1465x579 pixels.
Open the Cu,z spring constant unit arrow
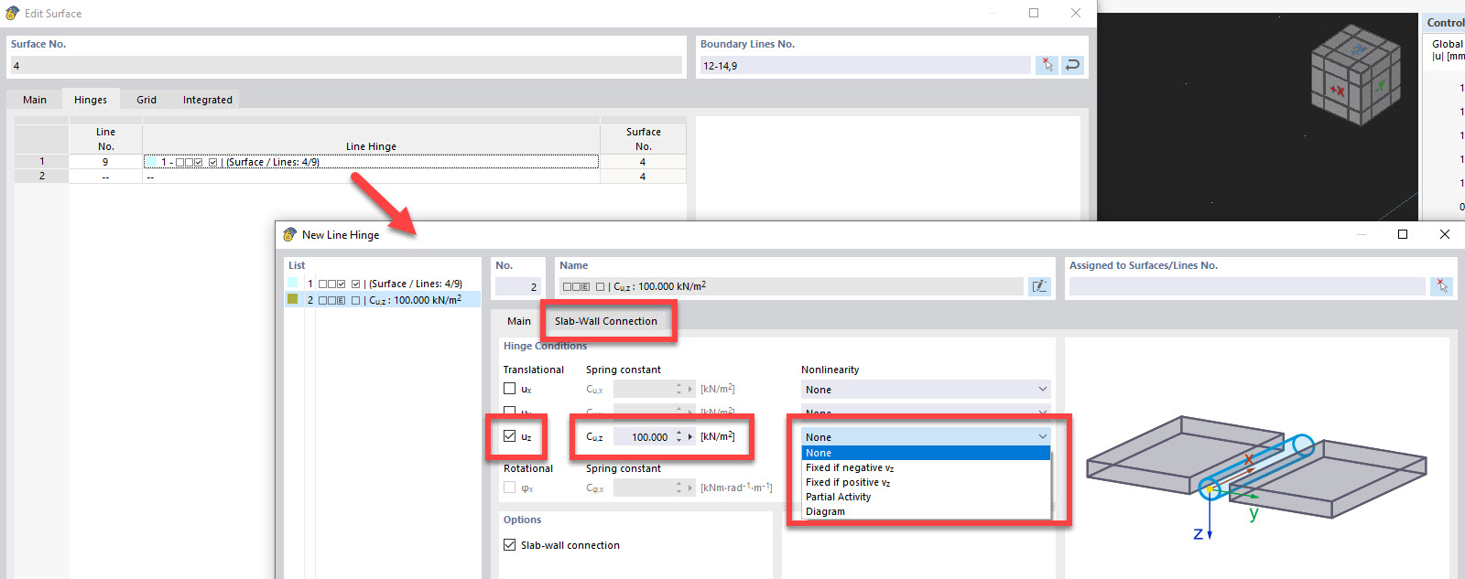coord(690,436)
